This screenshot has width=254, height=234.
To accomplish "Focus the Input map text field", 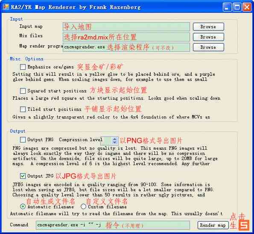I will click(x=126, y=27).
